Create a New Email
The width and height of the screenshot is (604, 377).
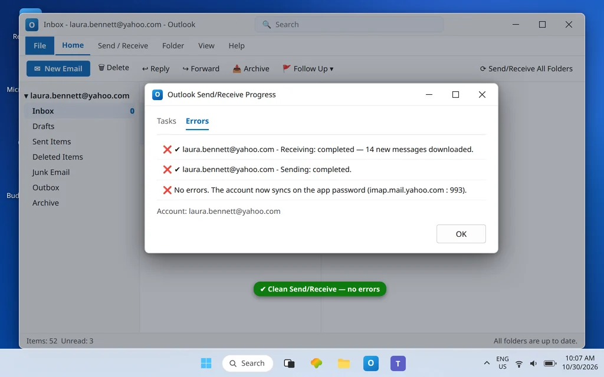[x=58, y=68]
